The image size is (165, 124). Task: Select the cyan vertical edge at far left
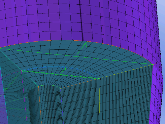point(4,94)
